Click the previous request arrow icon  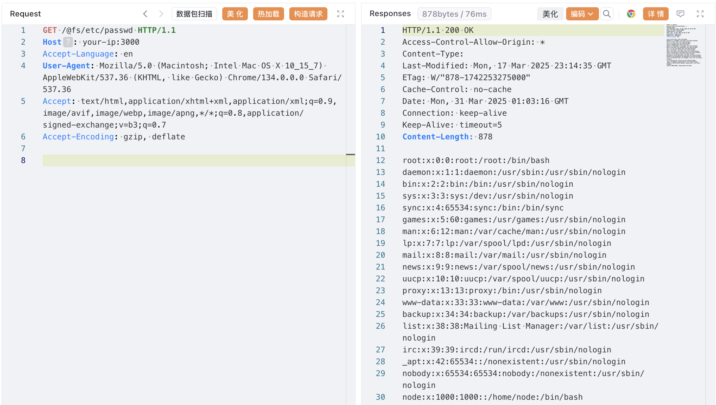coord(145,14)
